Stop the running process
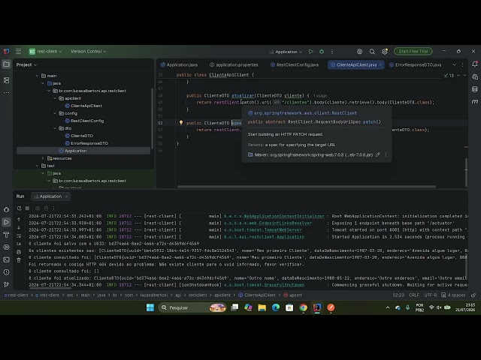The image size is (481, 360). [27, 208]
